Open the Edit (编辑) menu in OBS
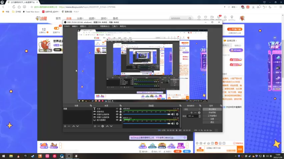The height and width of the screenshot is (159, 284). click(75, 26)
